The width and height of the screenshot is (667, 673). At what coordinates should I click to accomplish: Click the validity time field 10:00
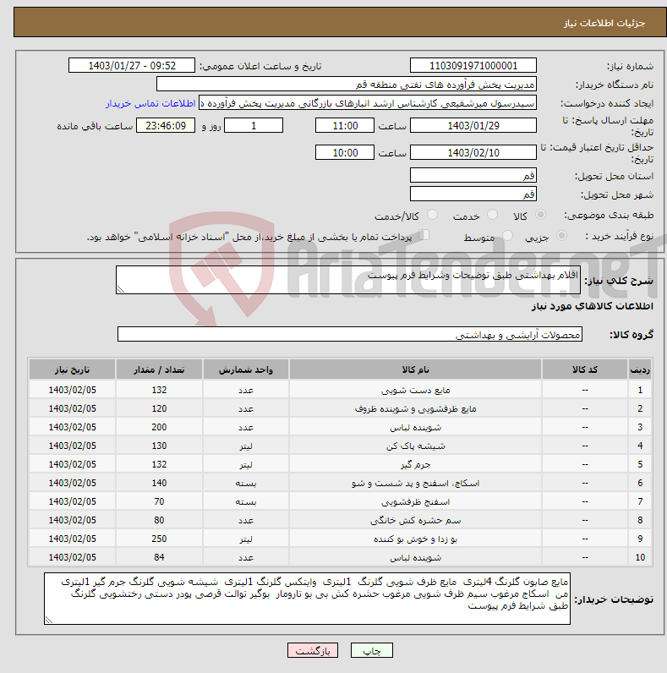click(345, 152)
